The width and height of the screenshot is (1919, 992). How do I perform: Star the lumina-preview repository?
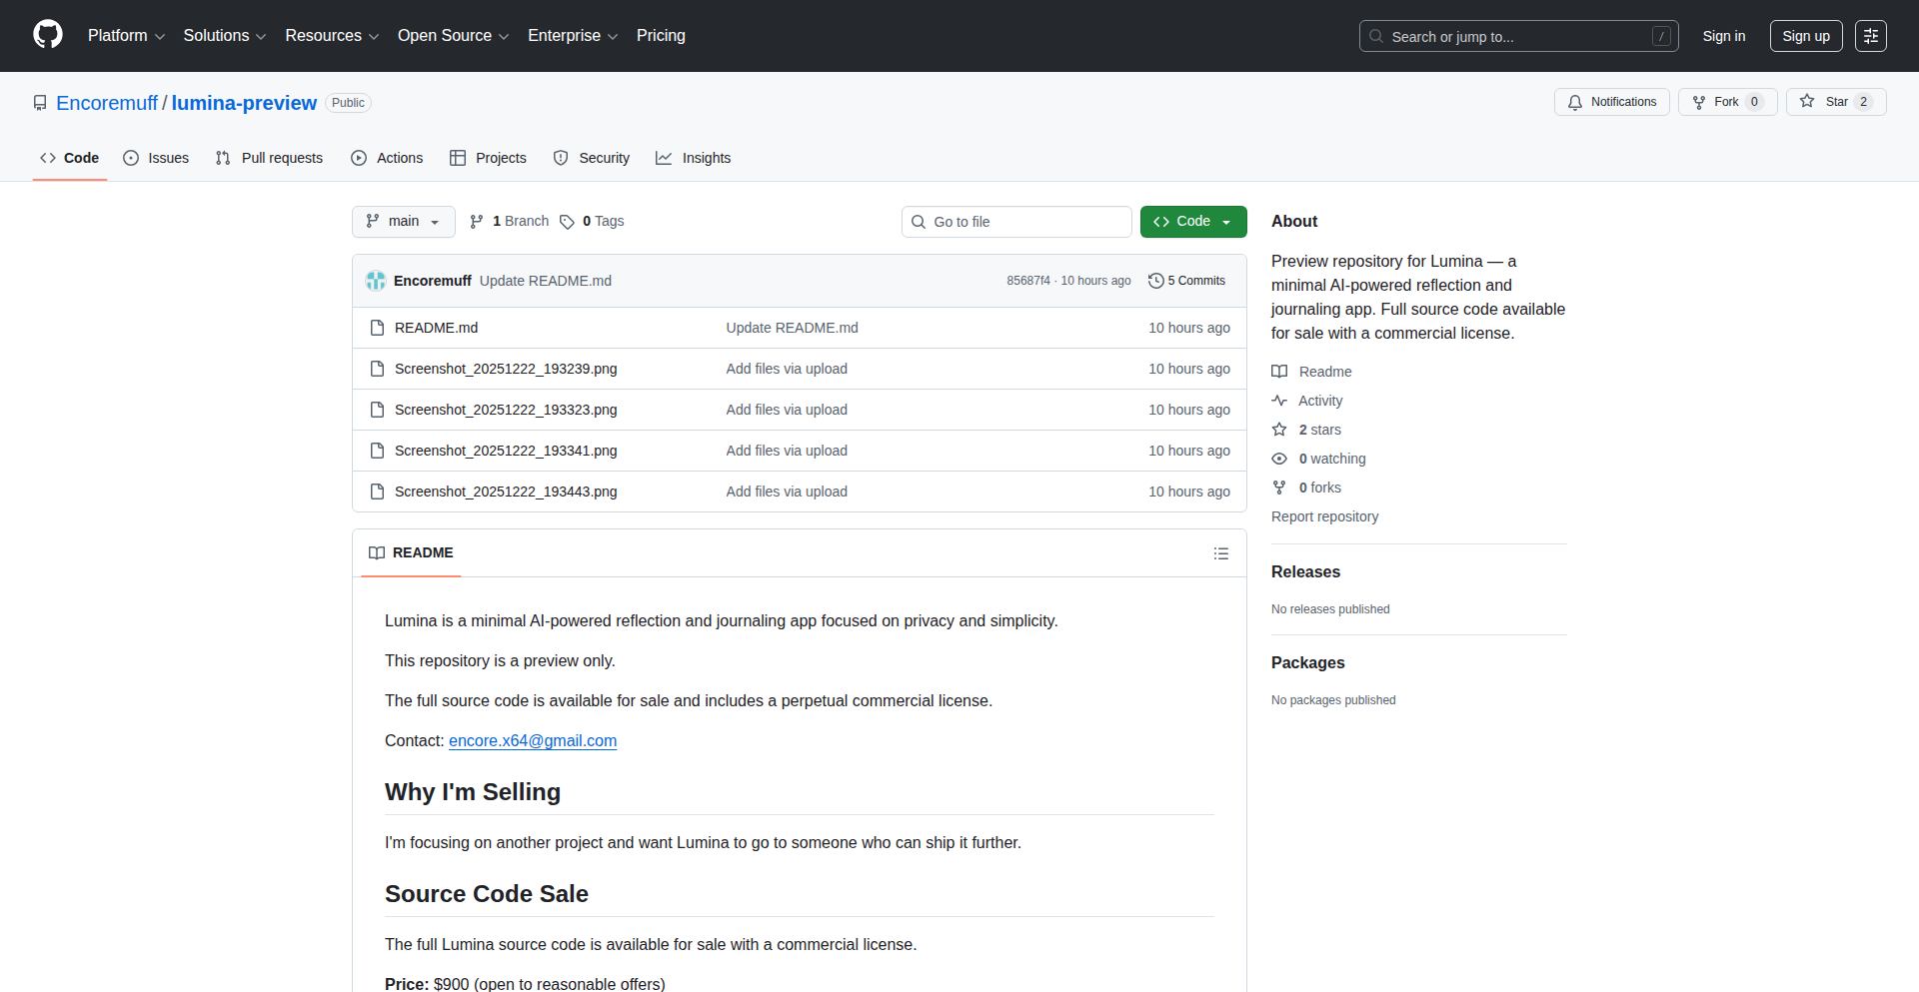click(1825, 102)
